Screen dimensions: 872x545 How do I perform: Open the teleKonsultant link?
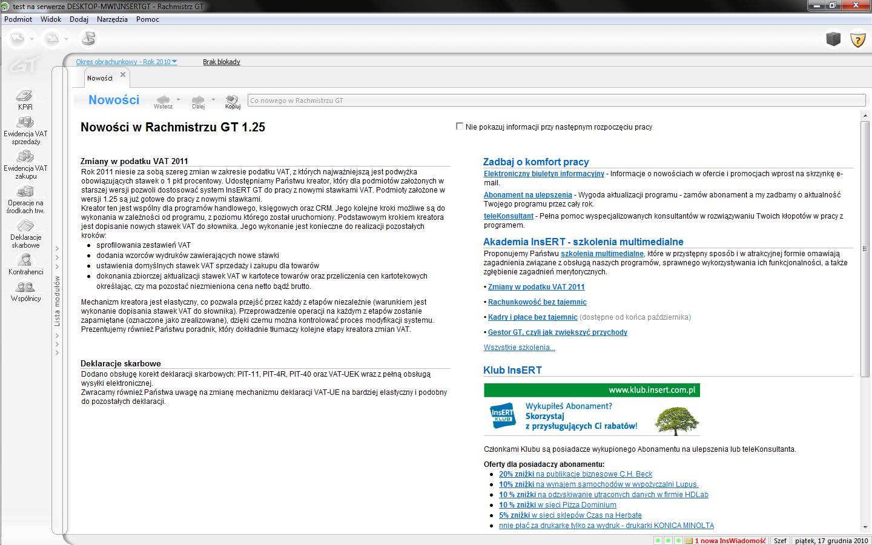[x=509, y=216]
